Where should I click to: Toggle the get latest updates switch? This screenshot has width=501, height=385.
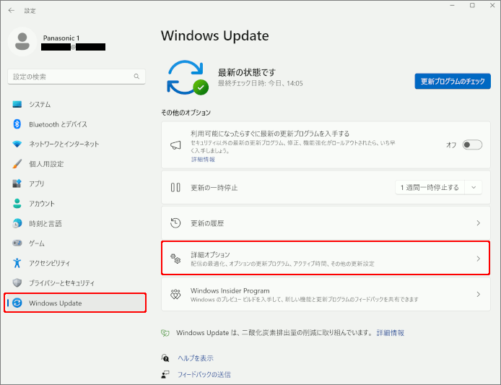tap(472, 145)
